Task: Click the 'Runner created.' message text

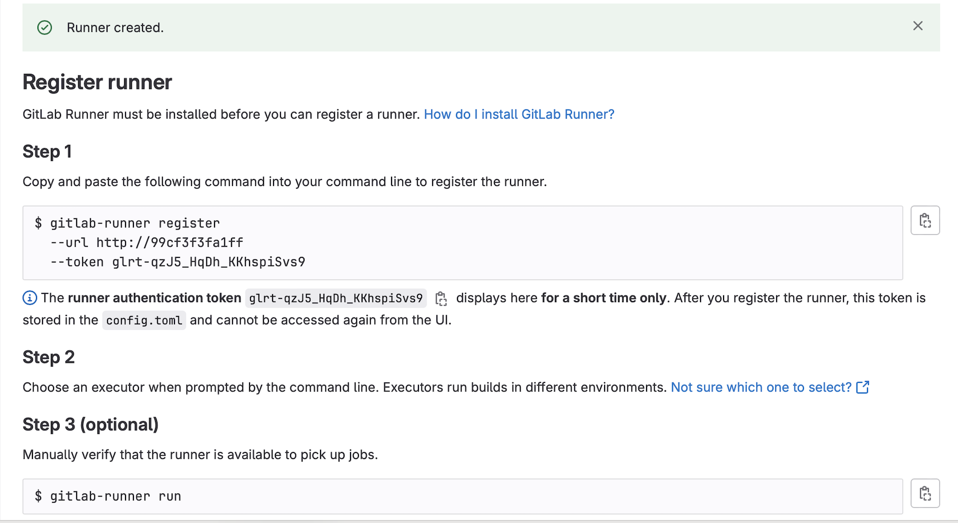Action: [x=115, y=27]
